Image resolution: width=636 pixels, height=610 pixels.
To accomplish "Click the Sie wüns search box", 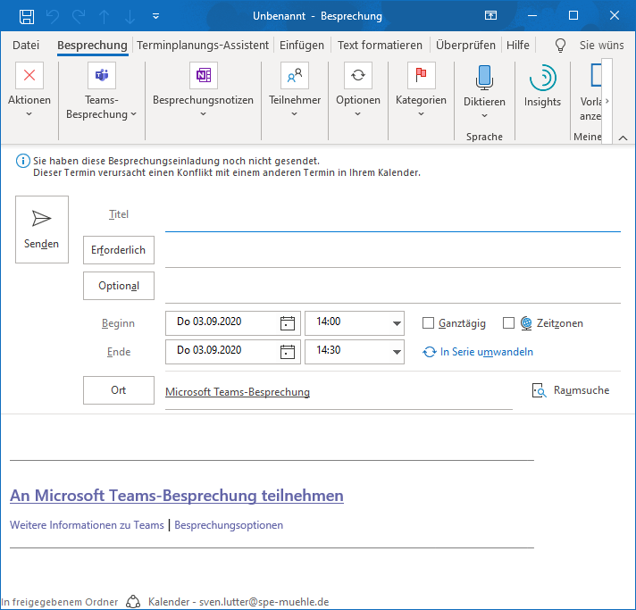I will (601, 45).
